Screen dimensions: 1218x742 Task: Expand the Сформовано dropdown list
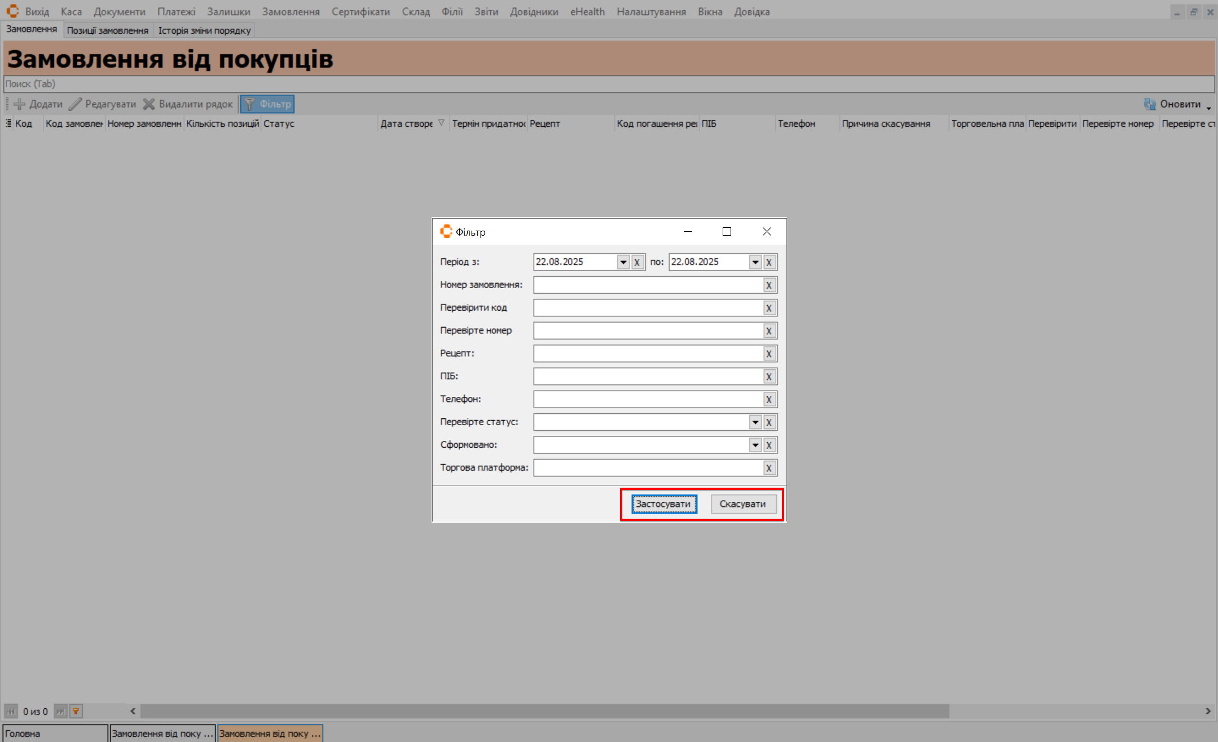click(755, 445)
